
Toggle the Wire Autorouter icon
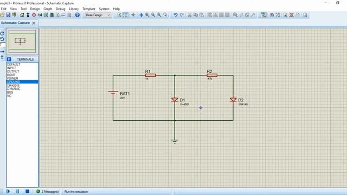coord(264,15)
